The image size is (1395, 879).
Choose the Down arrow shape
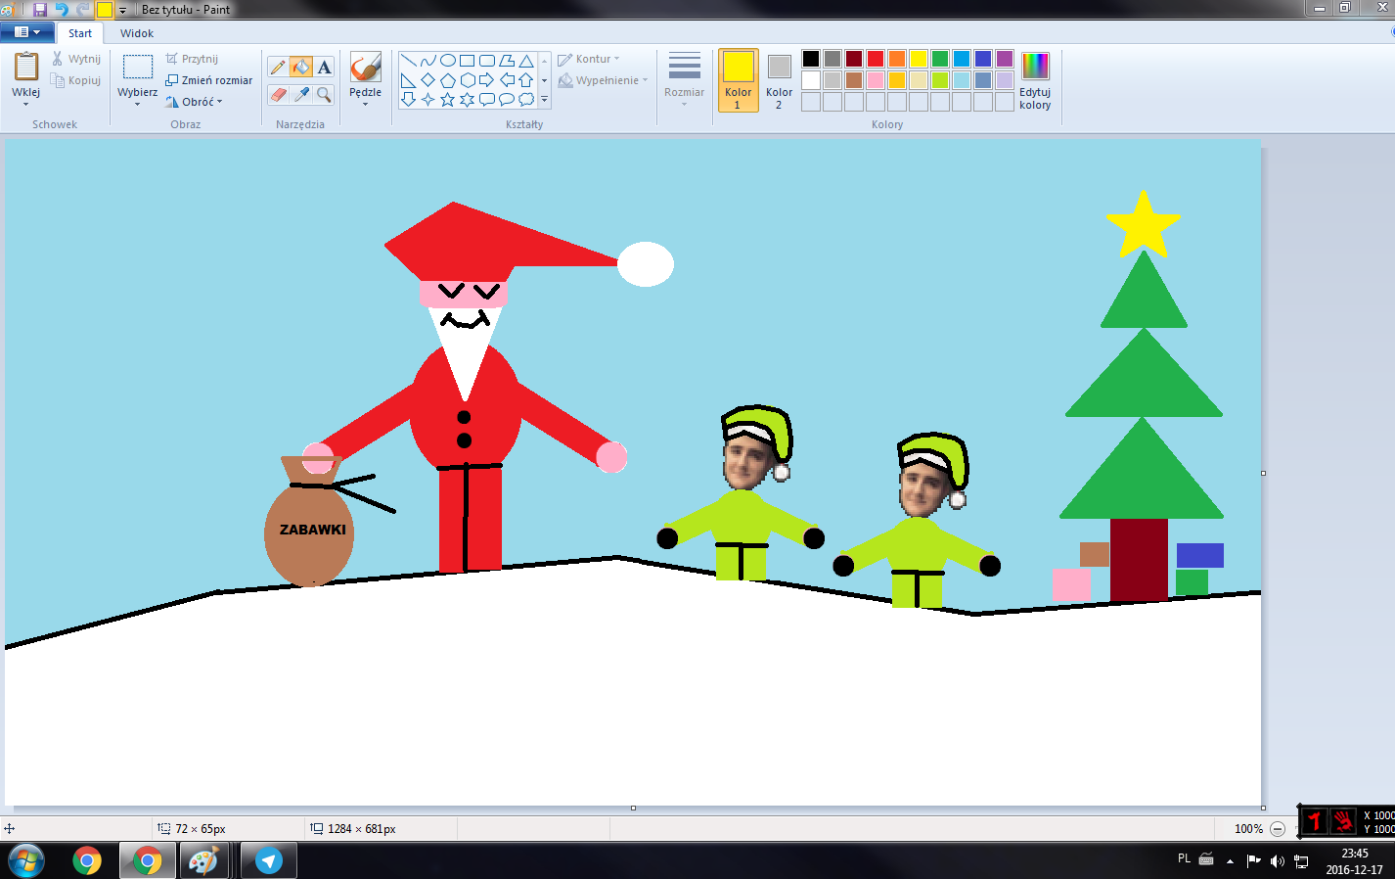tap(409, 99)
